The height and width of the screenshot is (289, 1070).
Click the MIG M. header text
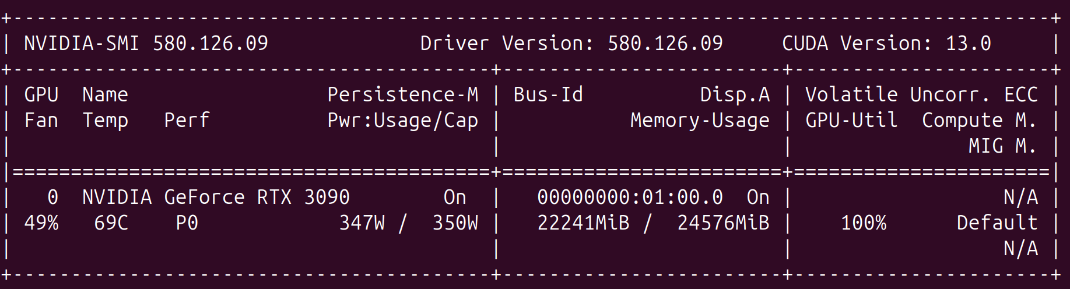[1003, 146]
